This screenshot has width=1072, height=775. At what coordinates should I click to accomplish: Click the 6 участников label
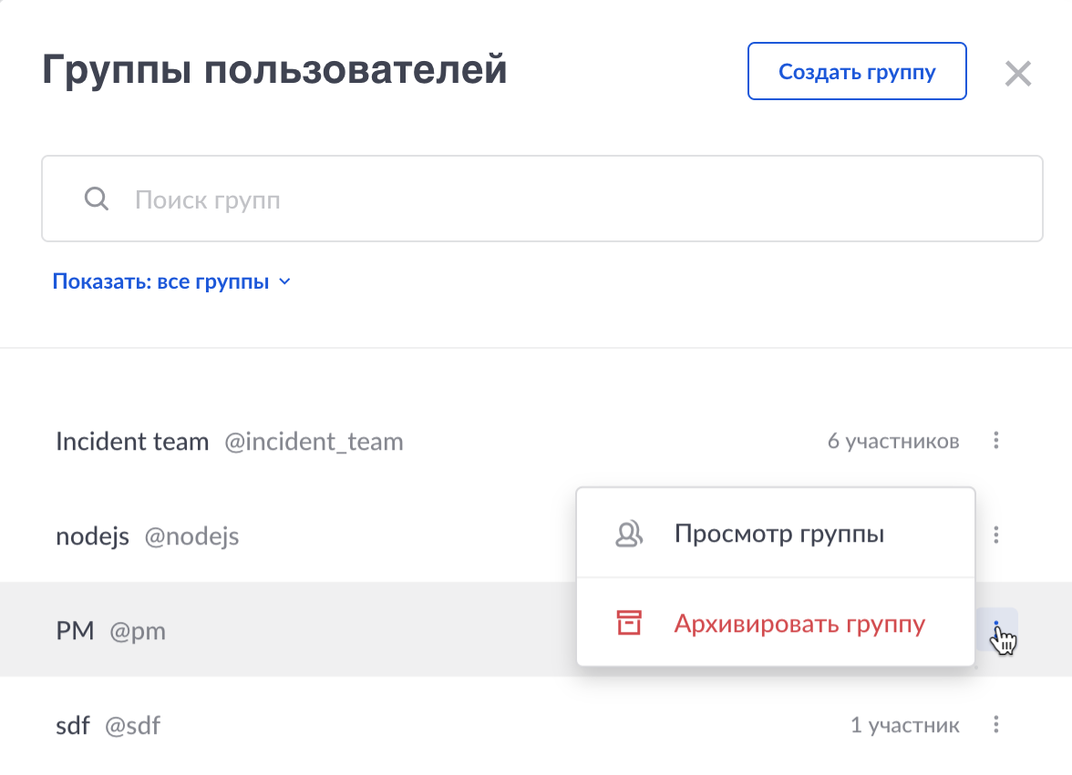(x=892, y=441)
